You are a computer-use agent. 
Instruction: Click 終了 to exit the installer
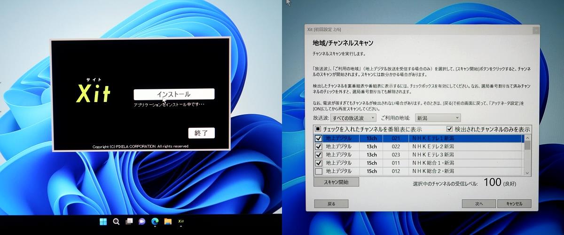201,133
